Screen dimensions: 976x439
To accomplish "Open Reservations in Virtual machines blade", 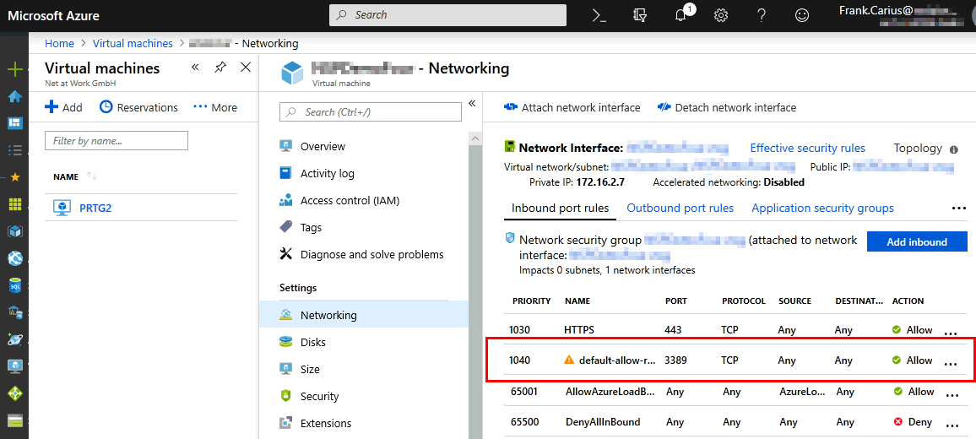I will [138, 108].
